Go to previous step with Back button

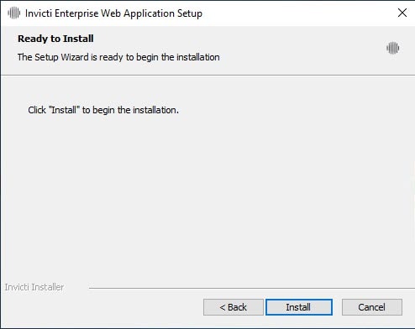click(234, 307)
